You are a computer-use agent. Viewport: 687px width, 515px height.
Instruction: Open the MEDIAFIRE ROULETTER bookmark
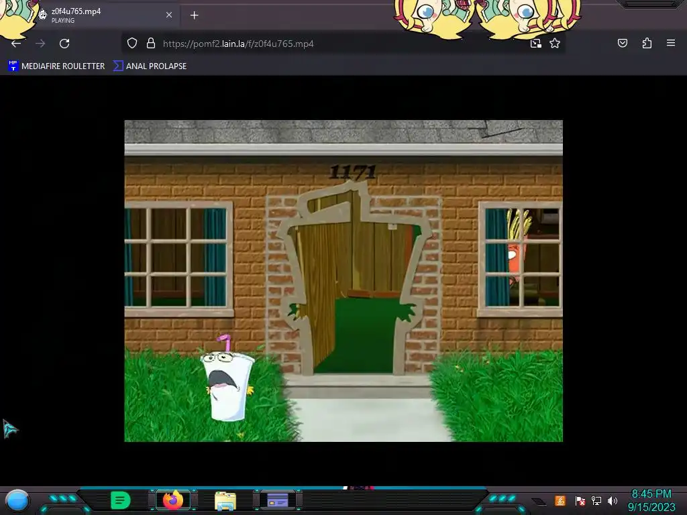coord(56,66)
